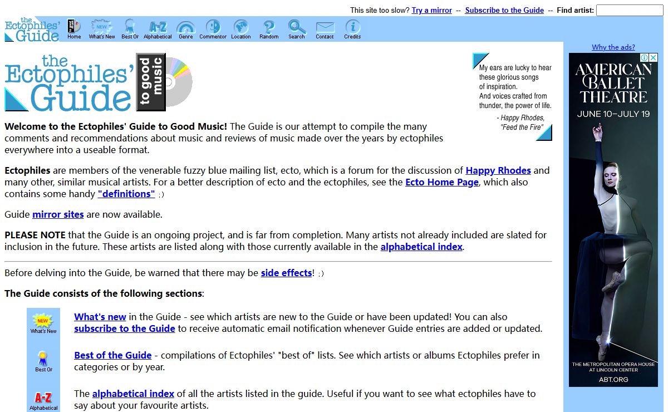Click the Best Of ribbon icon in sections list

43,361
